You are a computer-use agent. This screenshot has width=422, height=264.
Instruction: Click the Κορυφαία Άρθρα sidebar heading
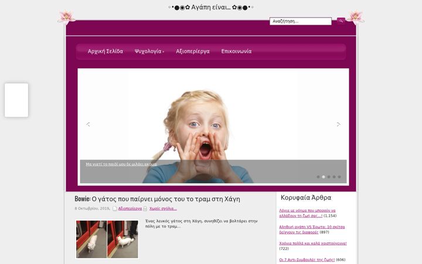click(x=306, y=198)
